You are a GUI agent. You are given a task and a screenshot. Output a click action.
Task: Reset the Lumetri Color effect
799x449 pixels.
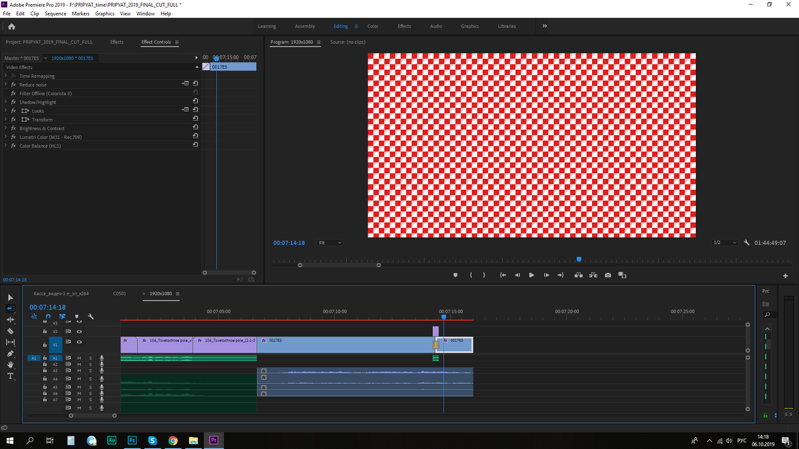pos(195,136)
